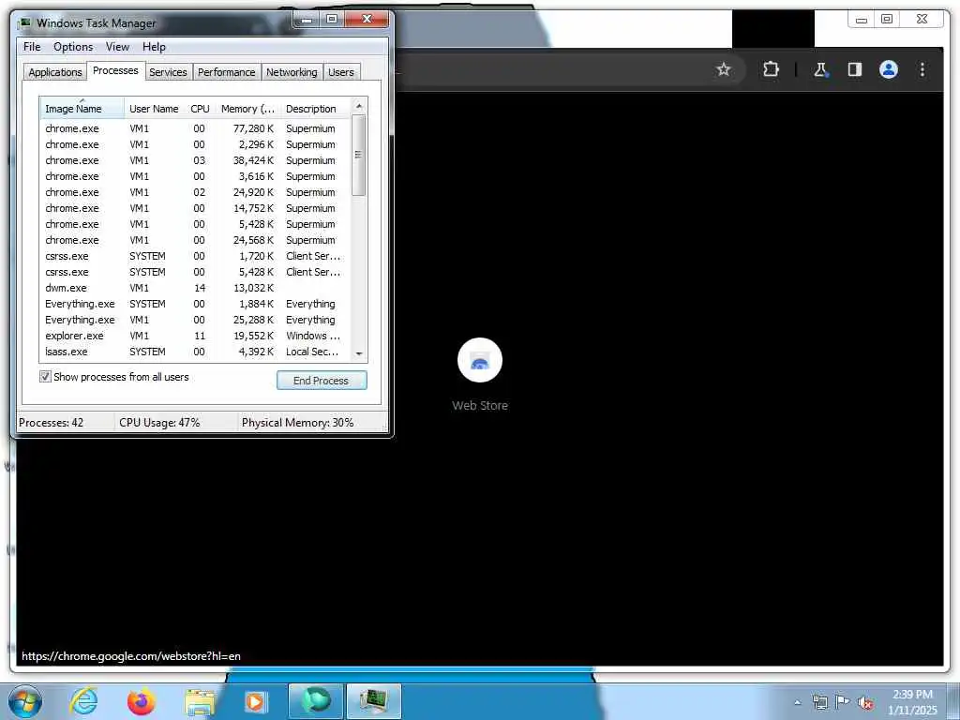Viewport: 960px width, 720px height.
Task: Select chrome.exe row using 24,568 K
Action: point(196,240)
